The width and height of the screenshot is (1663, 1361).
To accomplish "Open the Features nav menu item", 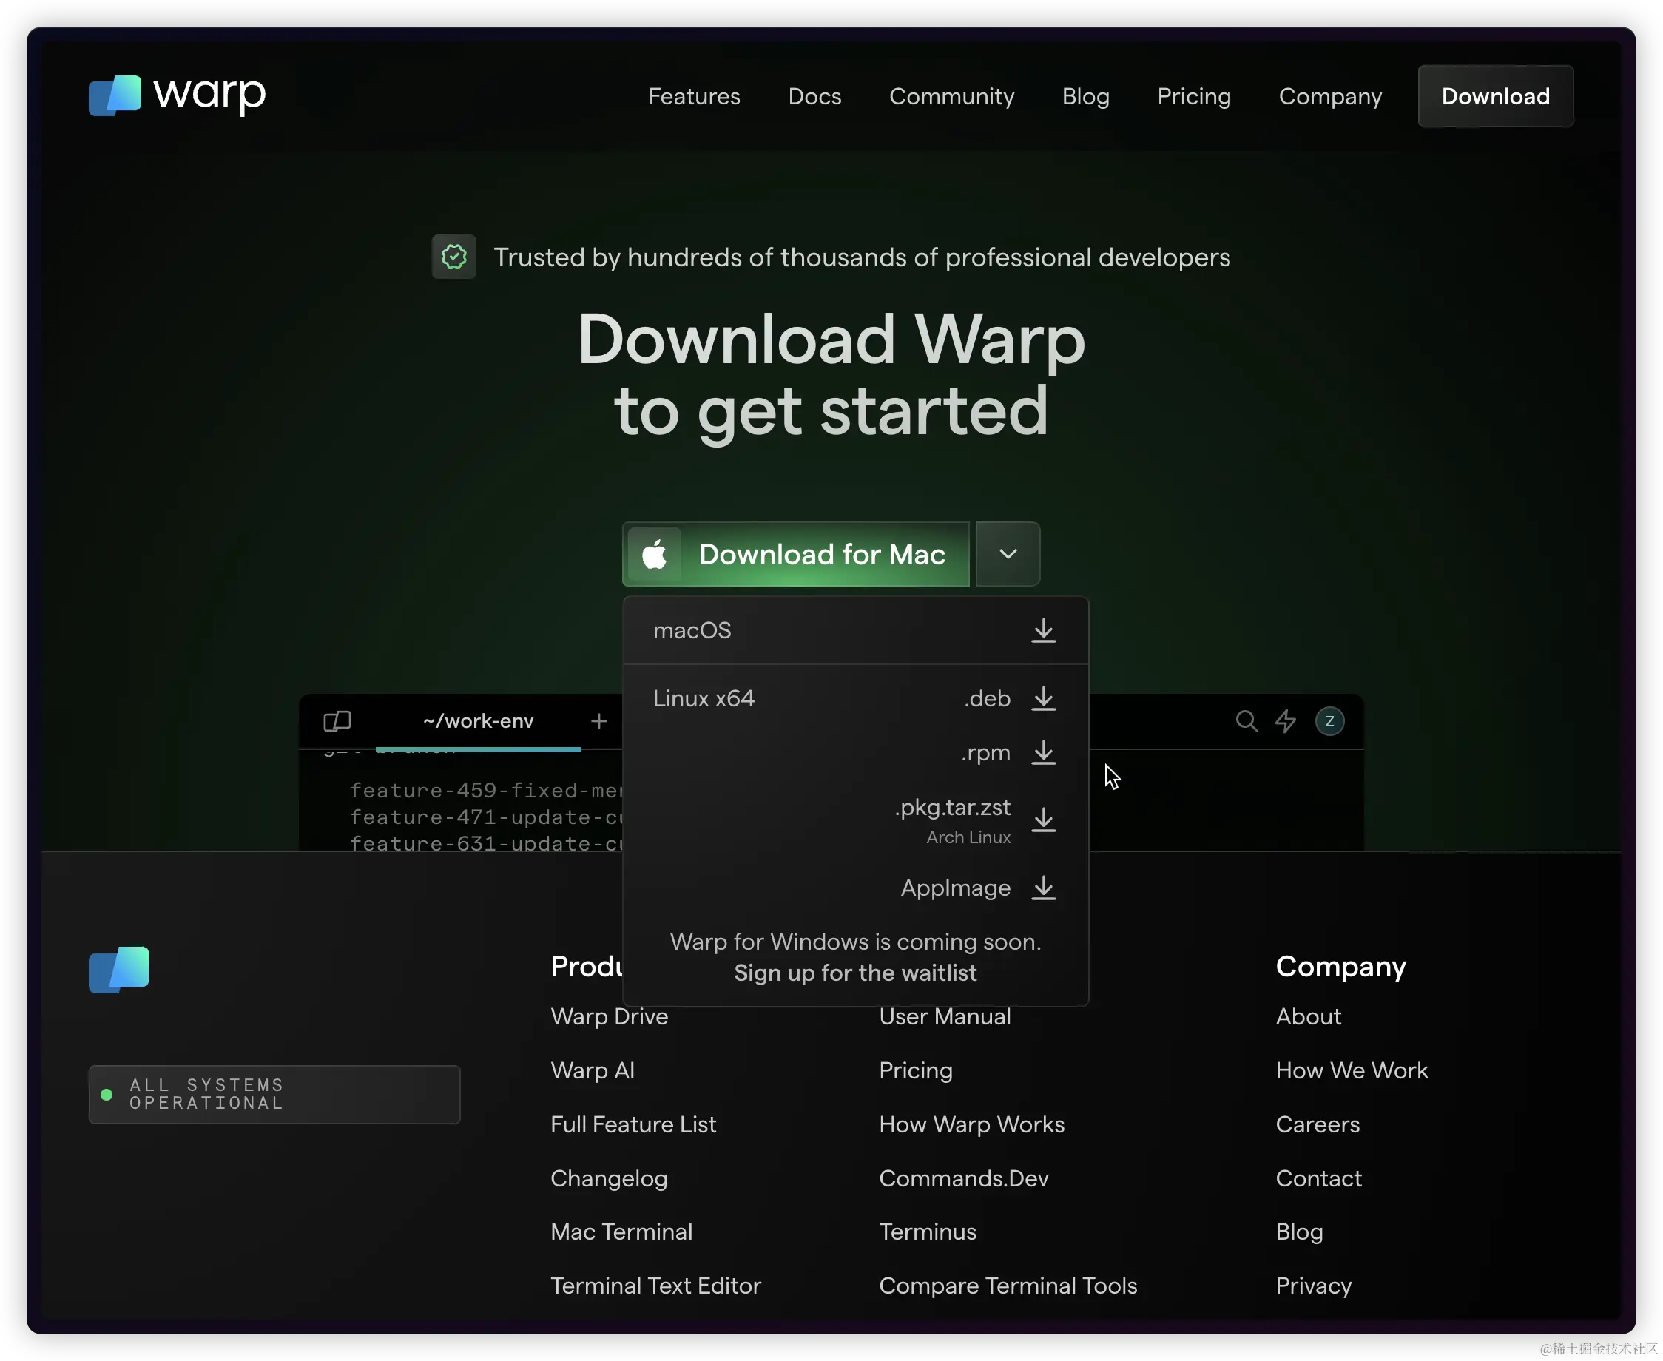I will coord(694,96).
